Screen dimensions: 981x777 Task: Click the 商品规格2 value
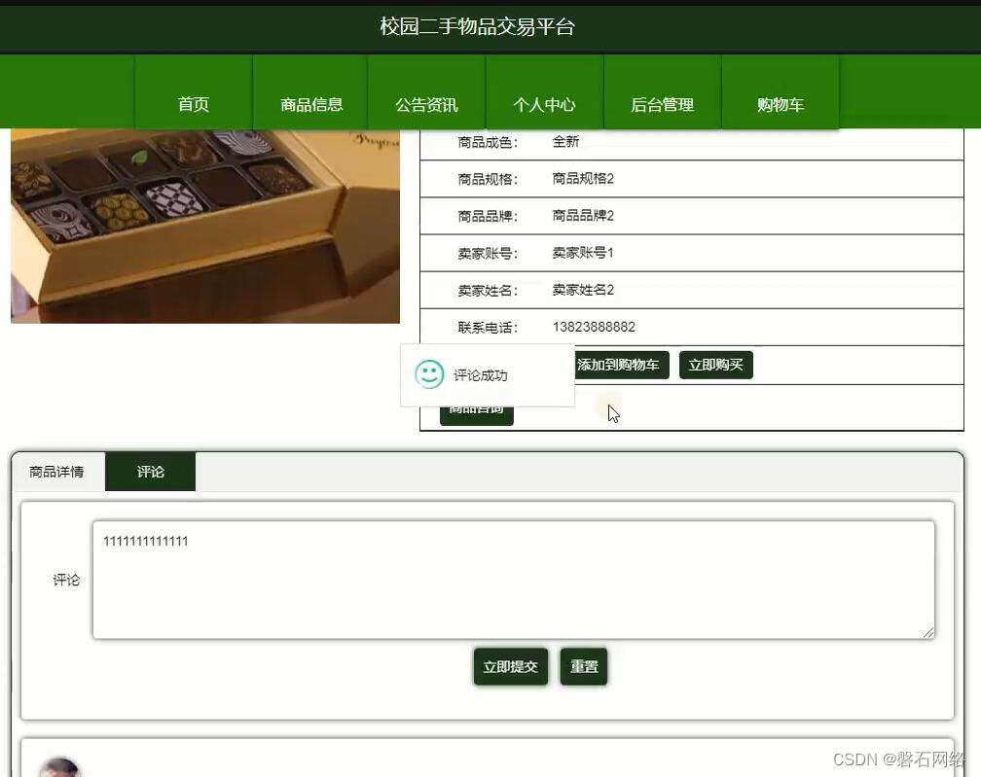583,179
